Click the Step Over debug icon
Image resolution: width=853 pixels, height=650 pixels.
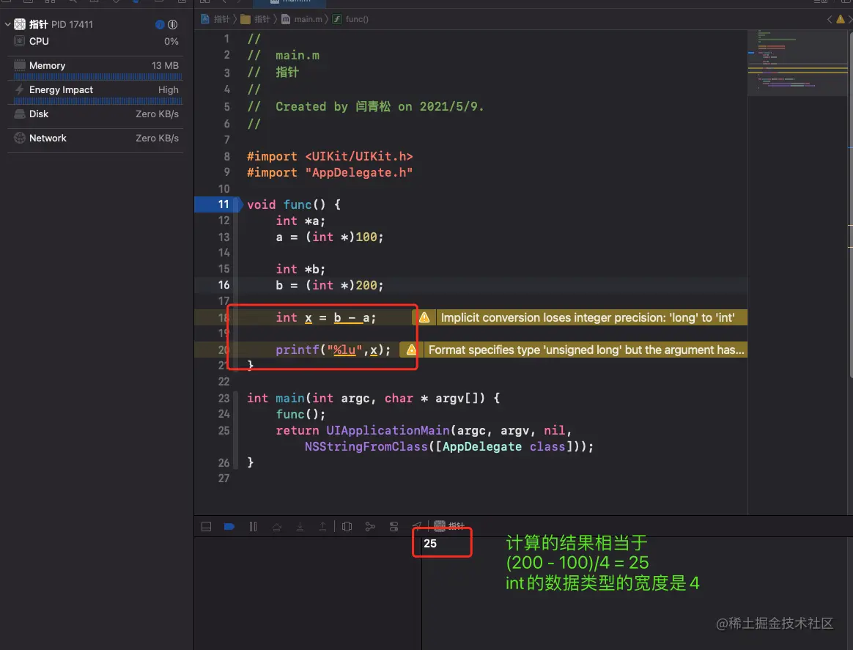277,527
